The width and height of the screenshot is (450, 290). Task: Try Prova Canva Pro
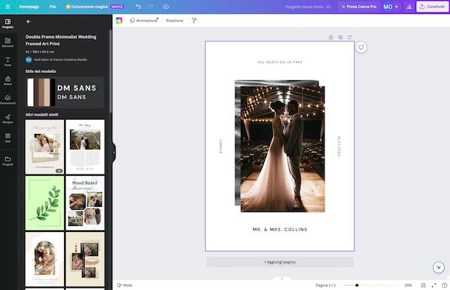pos(359,7)
